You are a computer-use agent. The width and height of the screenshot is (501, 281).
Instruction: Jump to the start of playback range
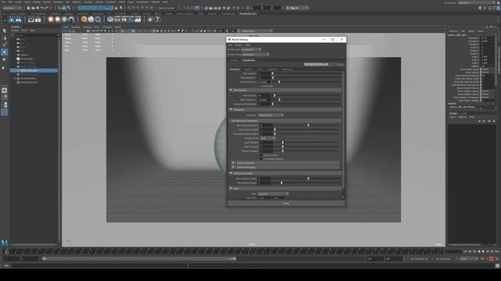coord(465,251)
